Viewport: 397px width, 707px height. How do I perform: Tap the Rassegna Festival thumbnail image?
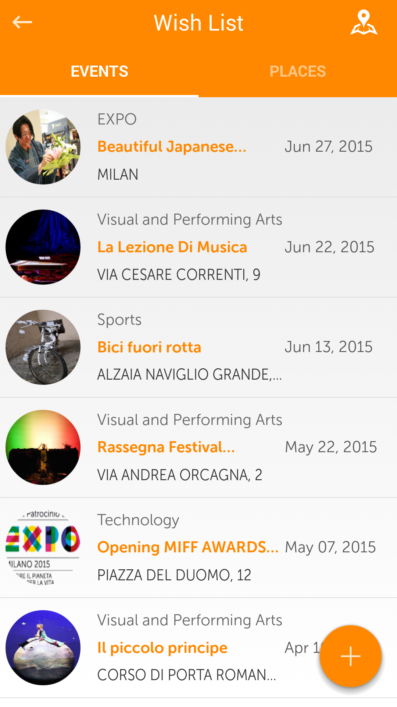click(43, 447)
